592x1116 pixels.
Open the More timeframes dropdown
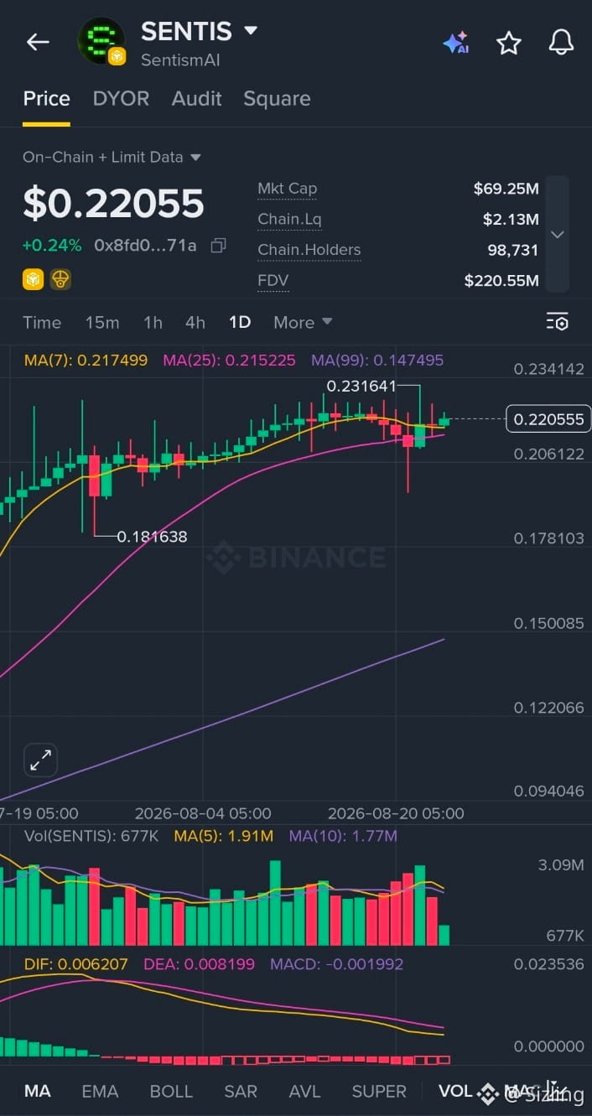(x=303, y=322)
